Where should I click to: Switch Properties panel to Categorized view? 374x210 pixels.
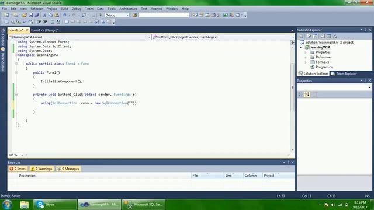pyautogui.click(x=300, y=94)
